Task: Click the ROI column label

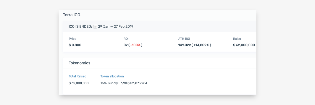Action: 126,39
